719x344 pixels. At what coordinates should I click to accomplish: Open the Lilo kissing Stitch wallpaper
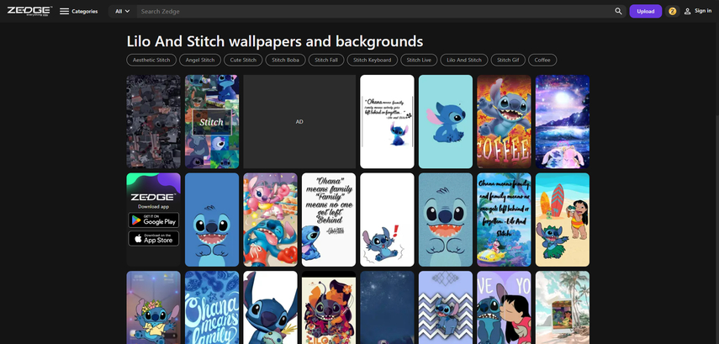(x=504, y=307)
